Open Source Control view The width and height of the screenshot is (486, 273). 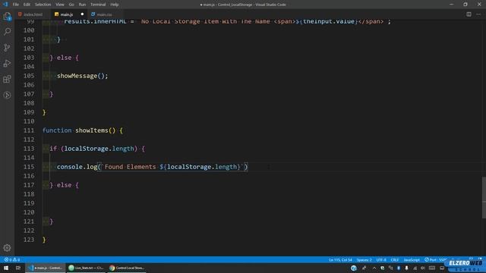[7, 47]
